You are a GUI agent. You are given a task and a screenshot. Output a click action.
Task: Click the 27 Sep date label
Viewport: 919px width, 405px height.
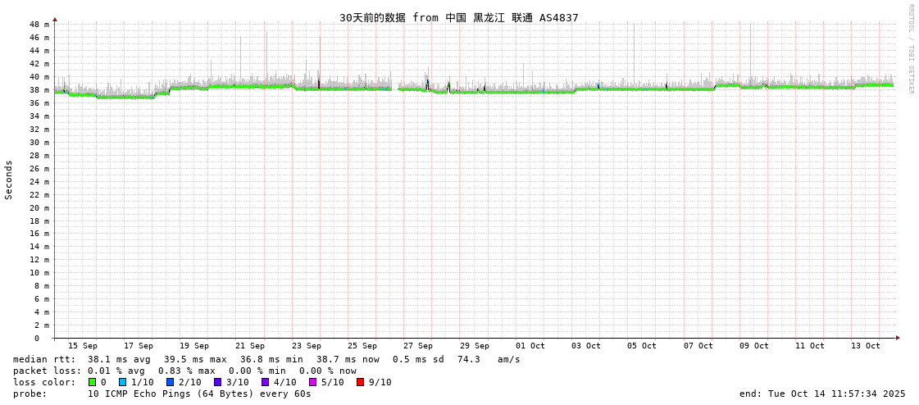click(x=418, y=346)
